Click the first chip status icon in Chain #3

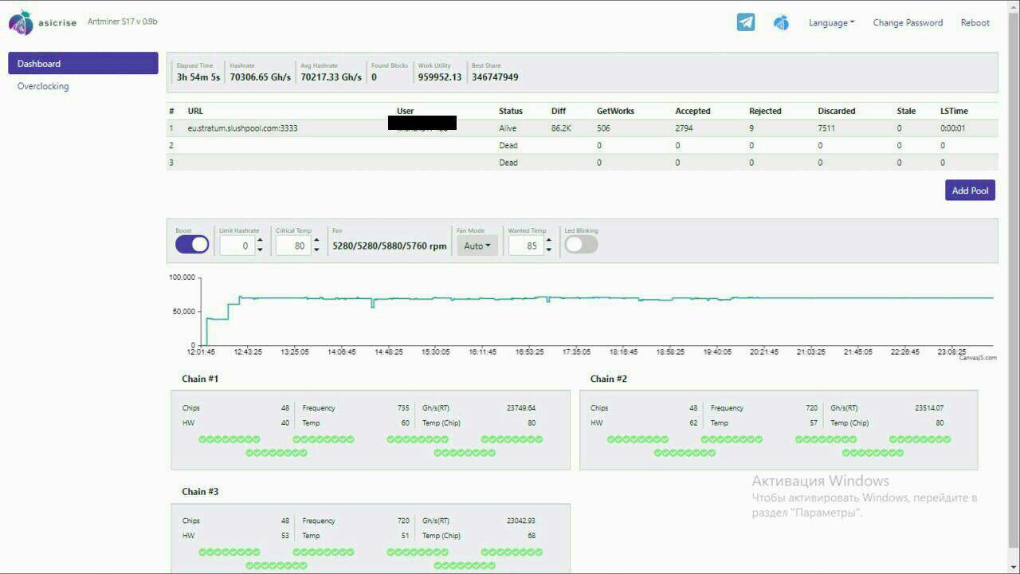[202, 552]
